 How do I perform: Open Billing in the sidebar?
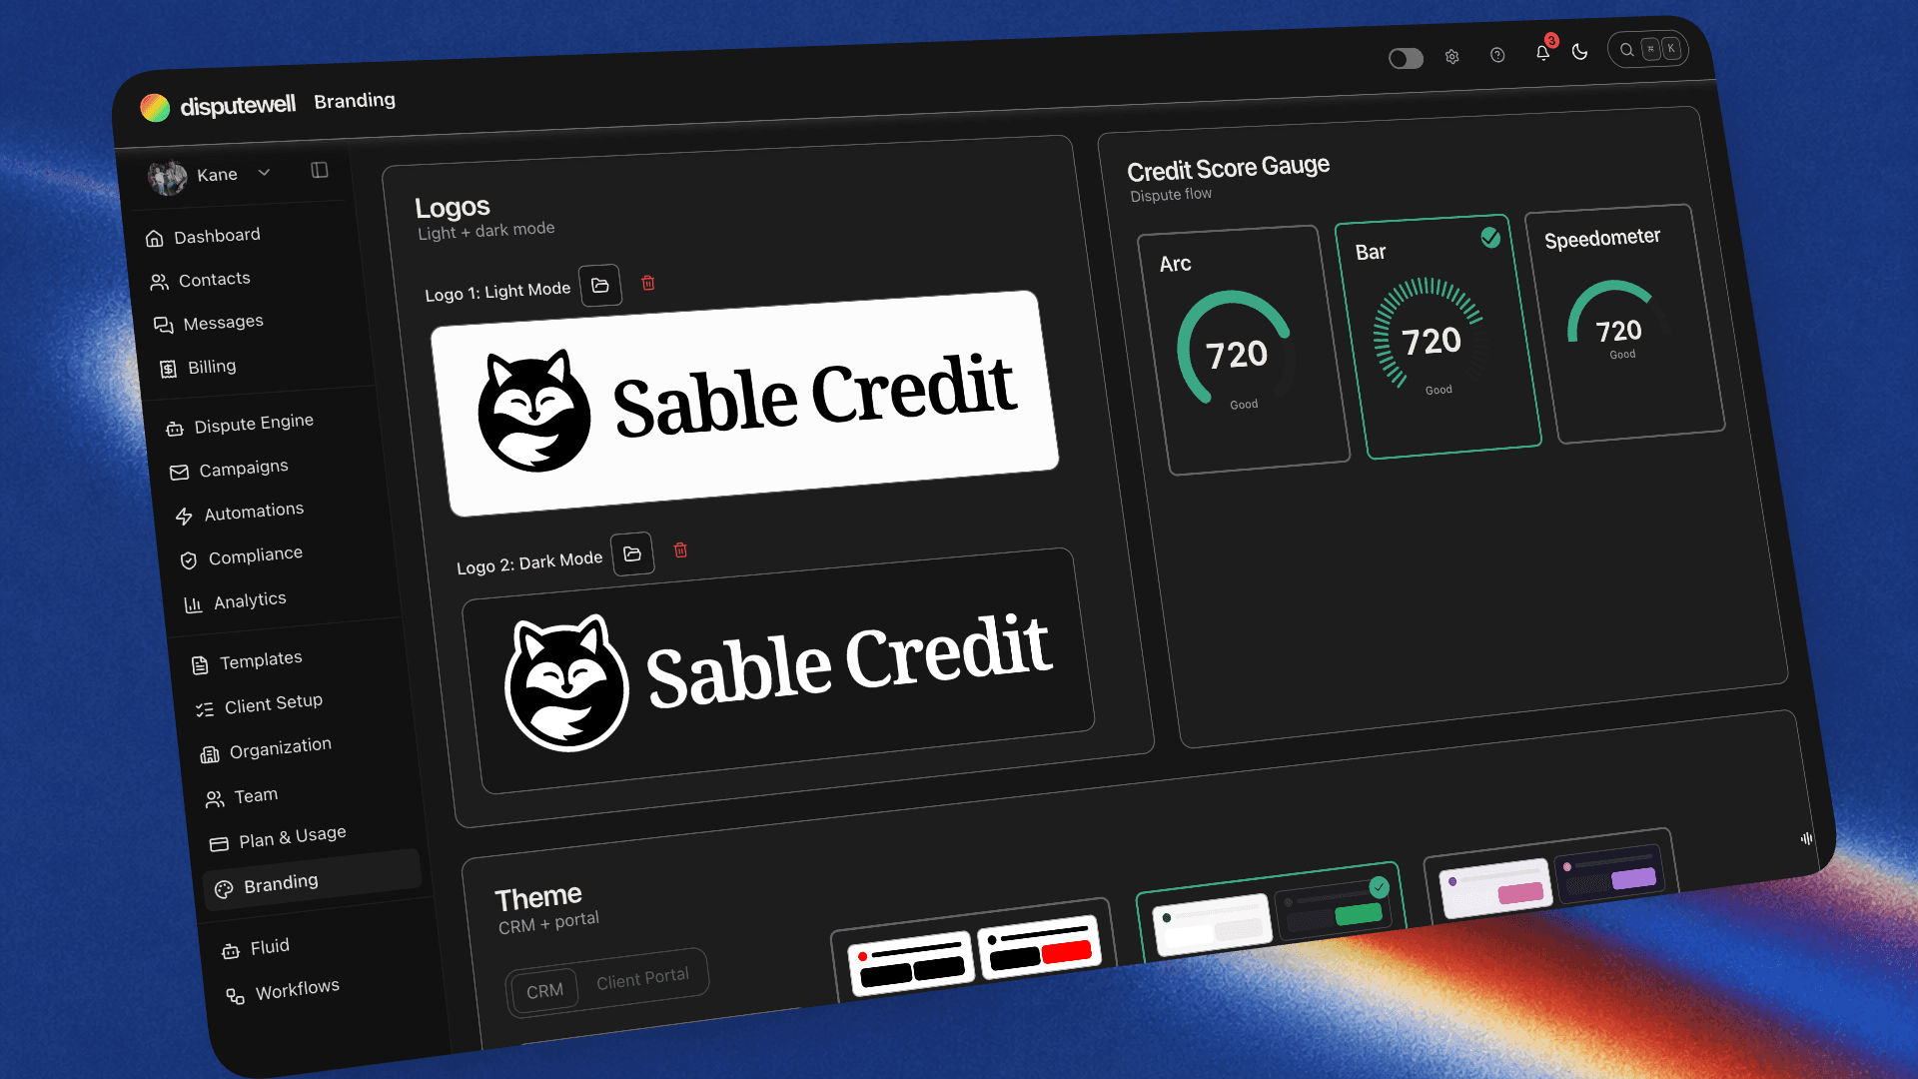coord(198,368)
